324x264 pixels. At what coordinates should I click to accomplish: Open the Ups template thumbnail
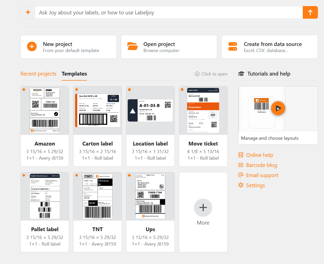150,196
